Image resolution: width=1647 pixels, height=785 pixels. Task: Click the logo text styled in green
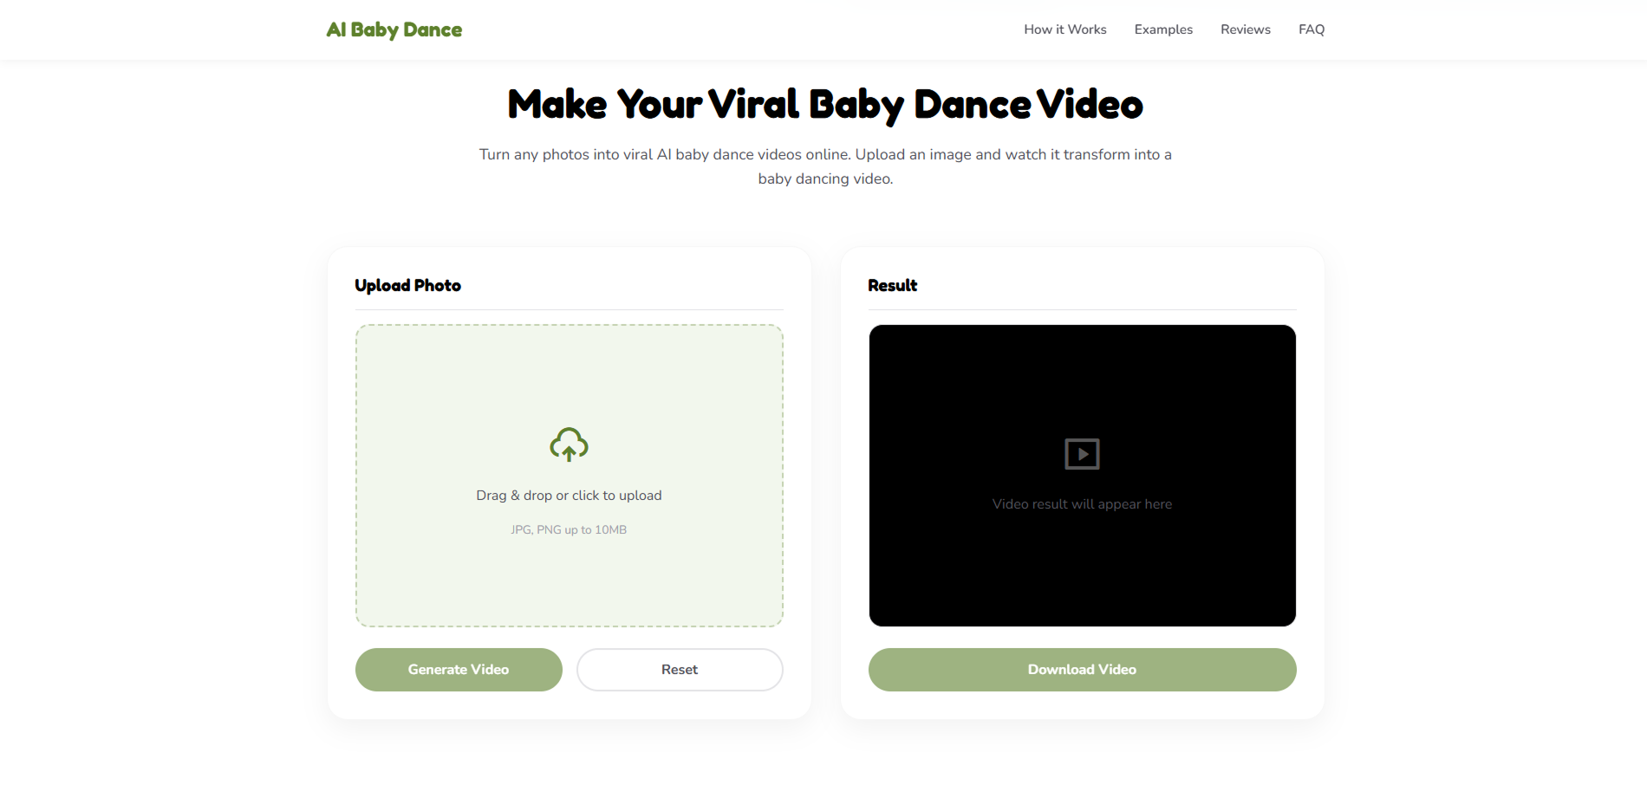(x=394, y=29)
